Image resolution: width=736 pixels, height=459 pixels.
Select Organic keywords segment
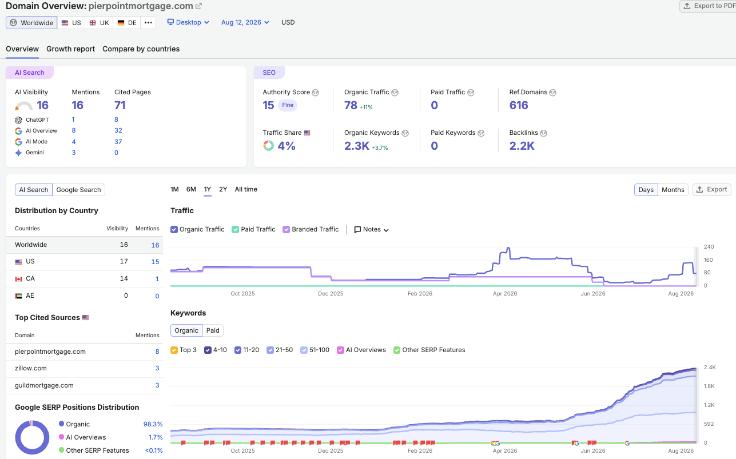click(186, 330)
